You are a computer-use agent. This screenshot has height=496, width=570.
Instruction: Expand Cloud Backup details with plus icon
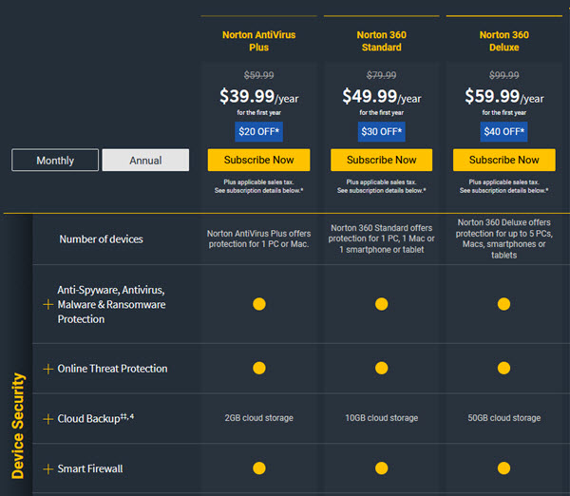tap(48, 419)
